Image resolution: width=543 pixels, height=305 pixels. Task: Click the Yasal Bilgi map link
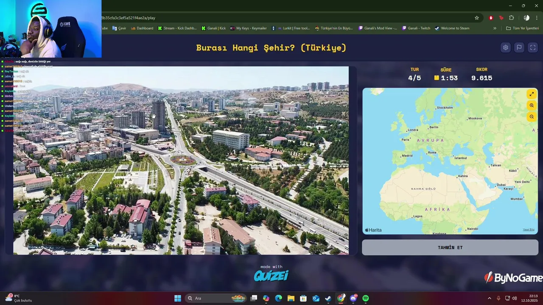(x=529, y=230)
